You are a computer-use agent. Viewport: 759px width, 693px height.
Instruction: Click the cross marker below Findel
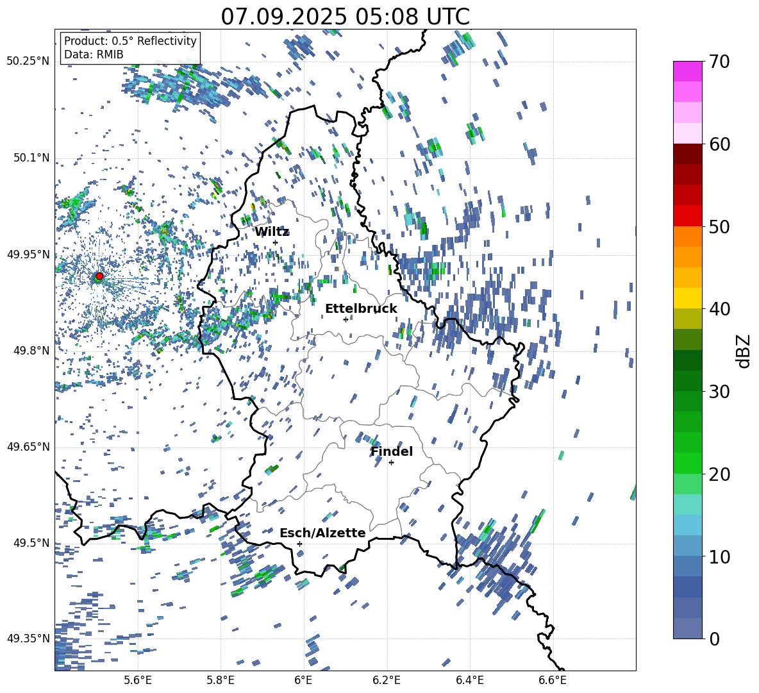point(391,463)
